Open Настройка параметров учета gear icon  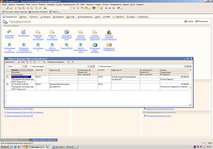pyautogui.click(x=67, y=32)
